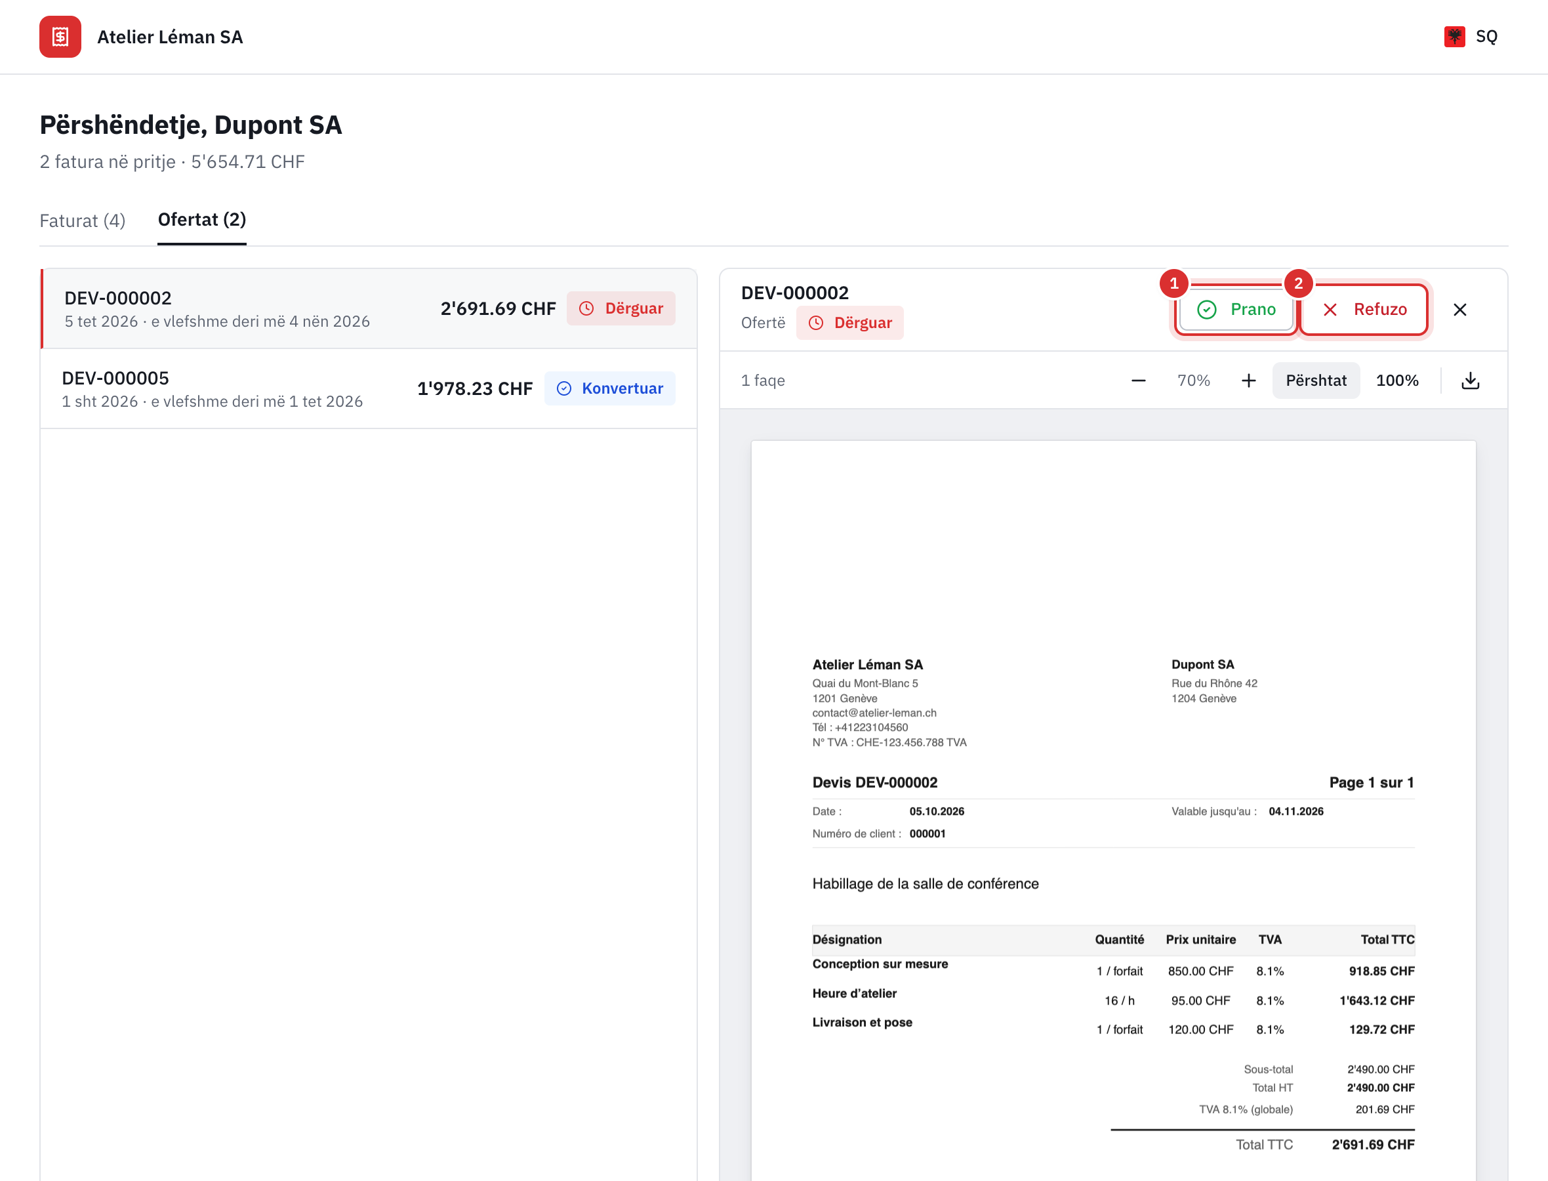Accept the quote with the Prano button
This screenshot has height=1181, width=1548.
pos(1236,309)
